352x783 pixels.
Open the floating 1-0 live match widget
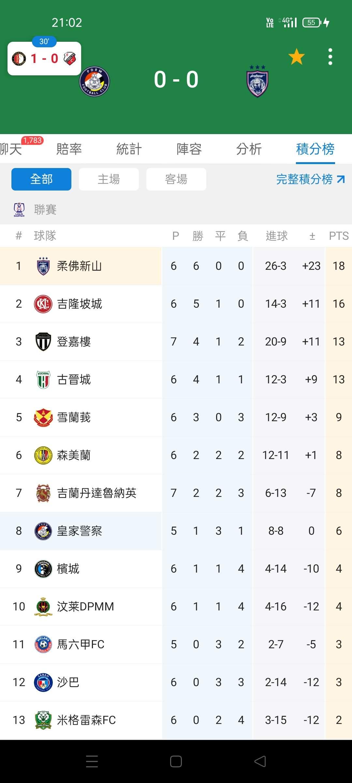(44, 59)
